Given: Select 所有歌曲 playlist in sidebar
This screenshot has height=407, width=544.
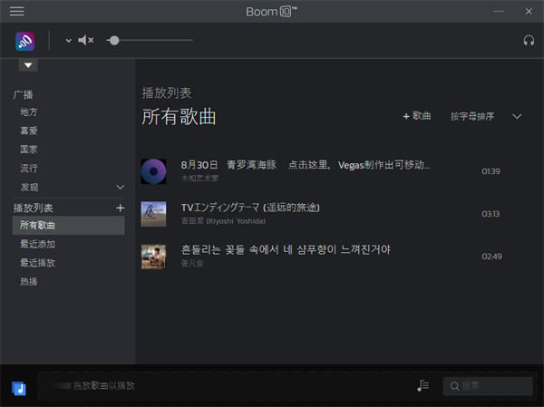Looking at the screenshot, I should tap(69, 225).
